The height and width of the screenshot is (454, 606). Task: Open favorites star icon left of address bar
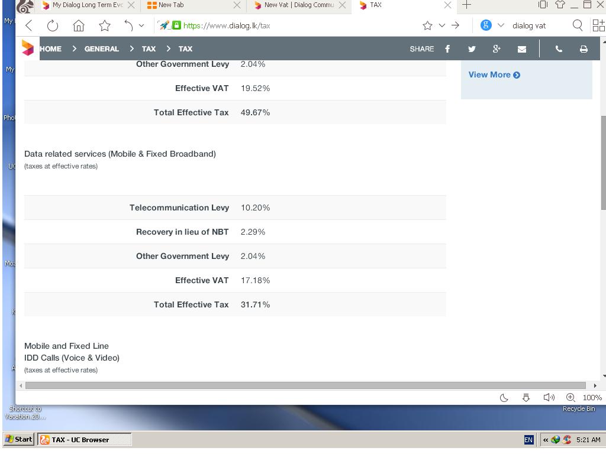104,25
